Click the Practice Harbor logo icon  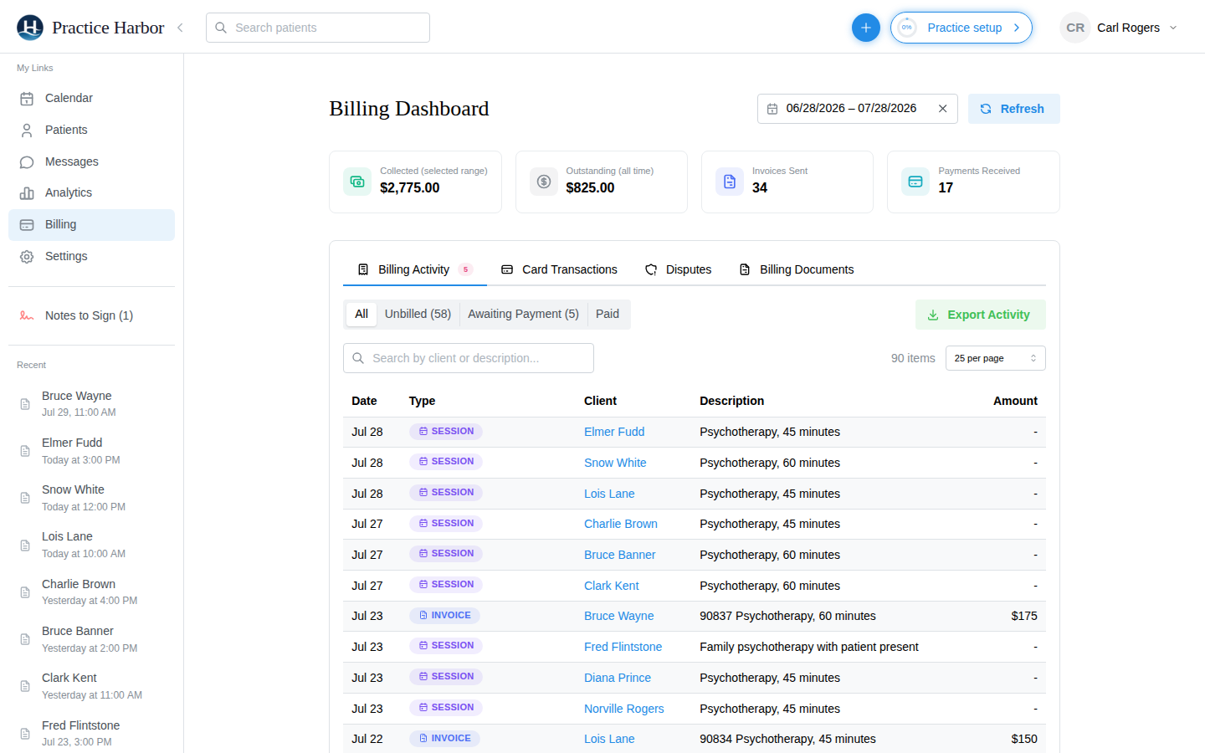point(30,28)
